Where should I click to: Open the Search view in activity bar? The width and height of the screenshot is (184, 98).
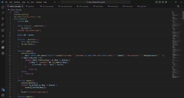3,13
